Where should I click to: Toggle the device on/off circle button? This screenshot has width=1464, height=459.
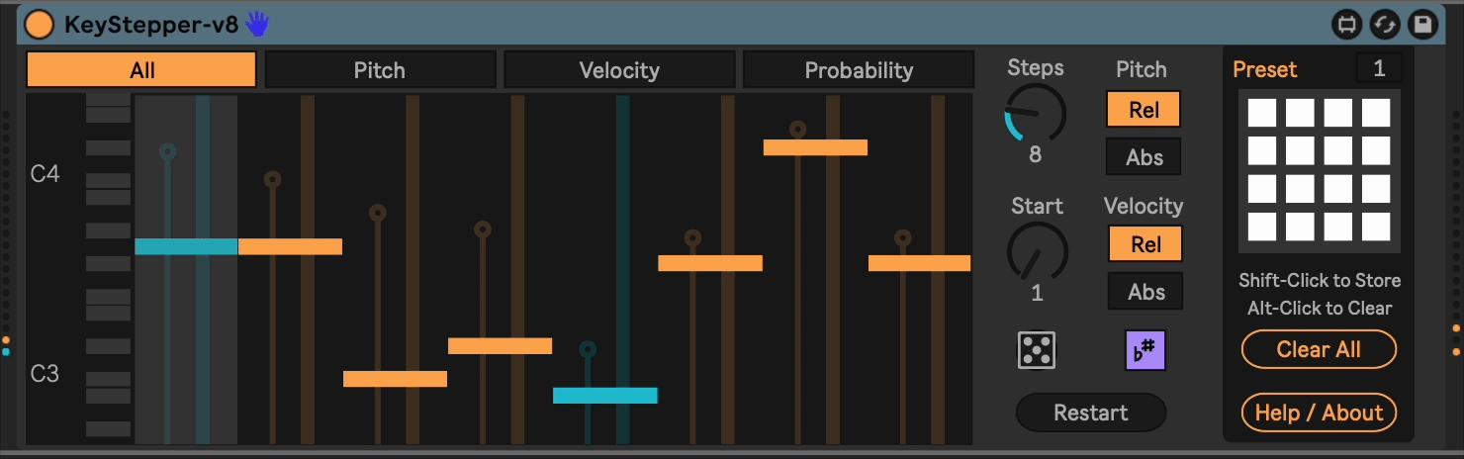39,25
